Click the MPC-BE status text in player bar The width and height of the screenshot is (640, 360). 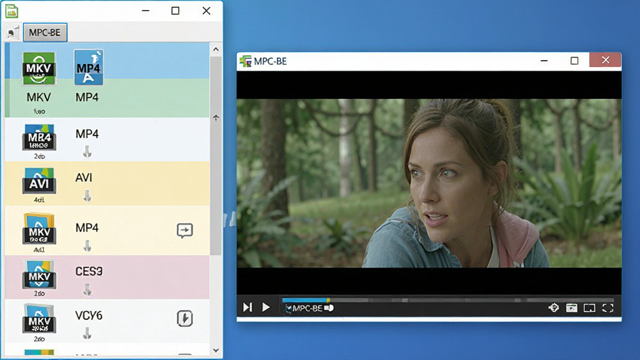tap(307, 308)
